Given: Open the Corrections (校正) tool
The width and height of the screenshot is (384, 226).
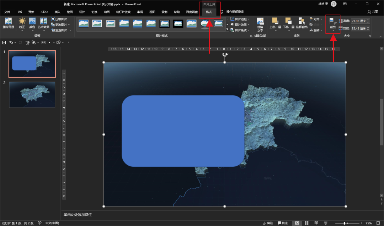Looking at the screenshot, I should [x=22, y=23].
